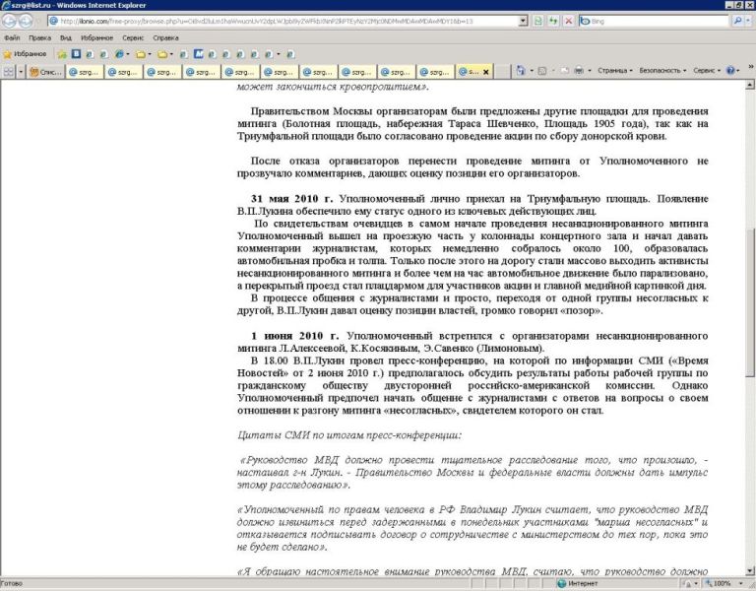This screenshot has width=756, height=591.
Task: Click the bold date '1 июня 2010 г.'
Action: tap(294, 336)
